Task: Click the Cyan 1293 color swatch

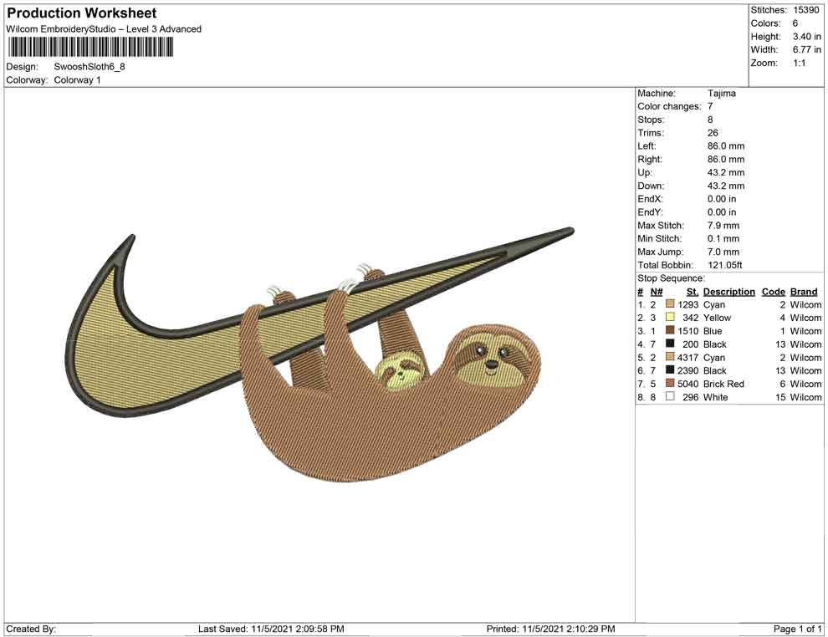Action: click(670, 304)
